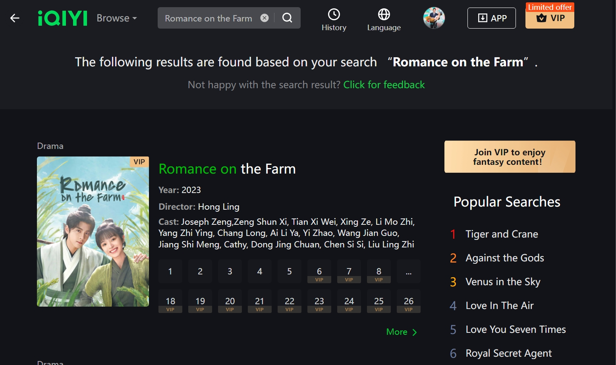Select episode 22 from the list
Screen dimensions: 616x365
click(289, 301)
